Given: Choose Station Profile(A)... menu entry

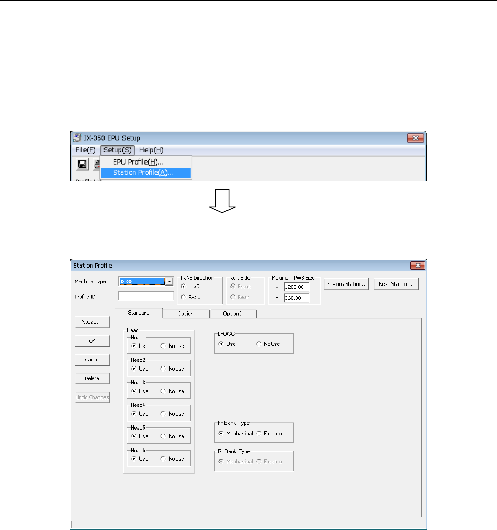Looking at the screenshot, I should pyautogui.click(x=146, y=172).
